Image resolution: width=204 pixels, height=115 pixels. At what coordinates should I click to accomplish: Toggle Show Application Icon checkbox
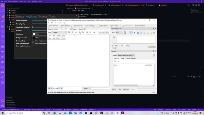33,46
